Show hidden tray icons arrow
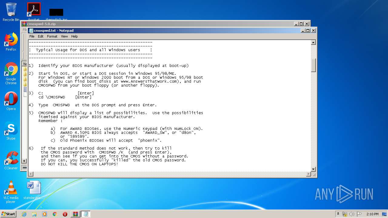This screenshot has width=388, height=218. point(338,214)
